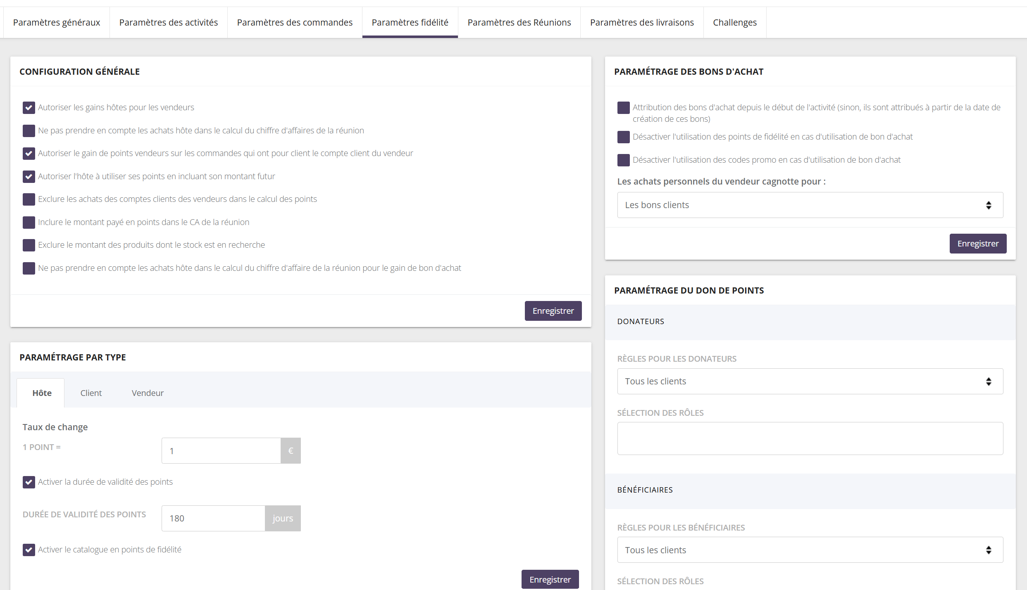The image size is (1027, 590).
Task: Toggle 'Activer la durée de validité des points'
Action: click(29, 482)
